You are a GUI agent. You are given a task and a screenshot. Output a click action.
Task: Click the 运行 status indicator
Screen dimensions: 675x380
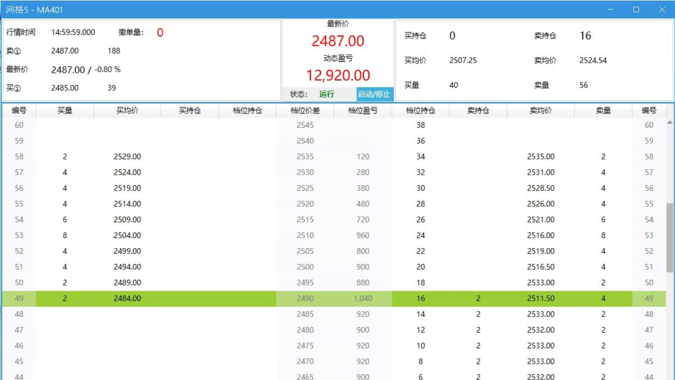pyautogui.click(x=326, y=94)
